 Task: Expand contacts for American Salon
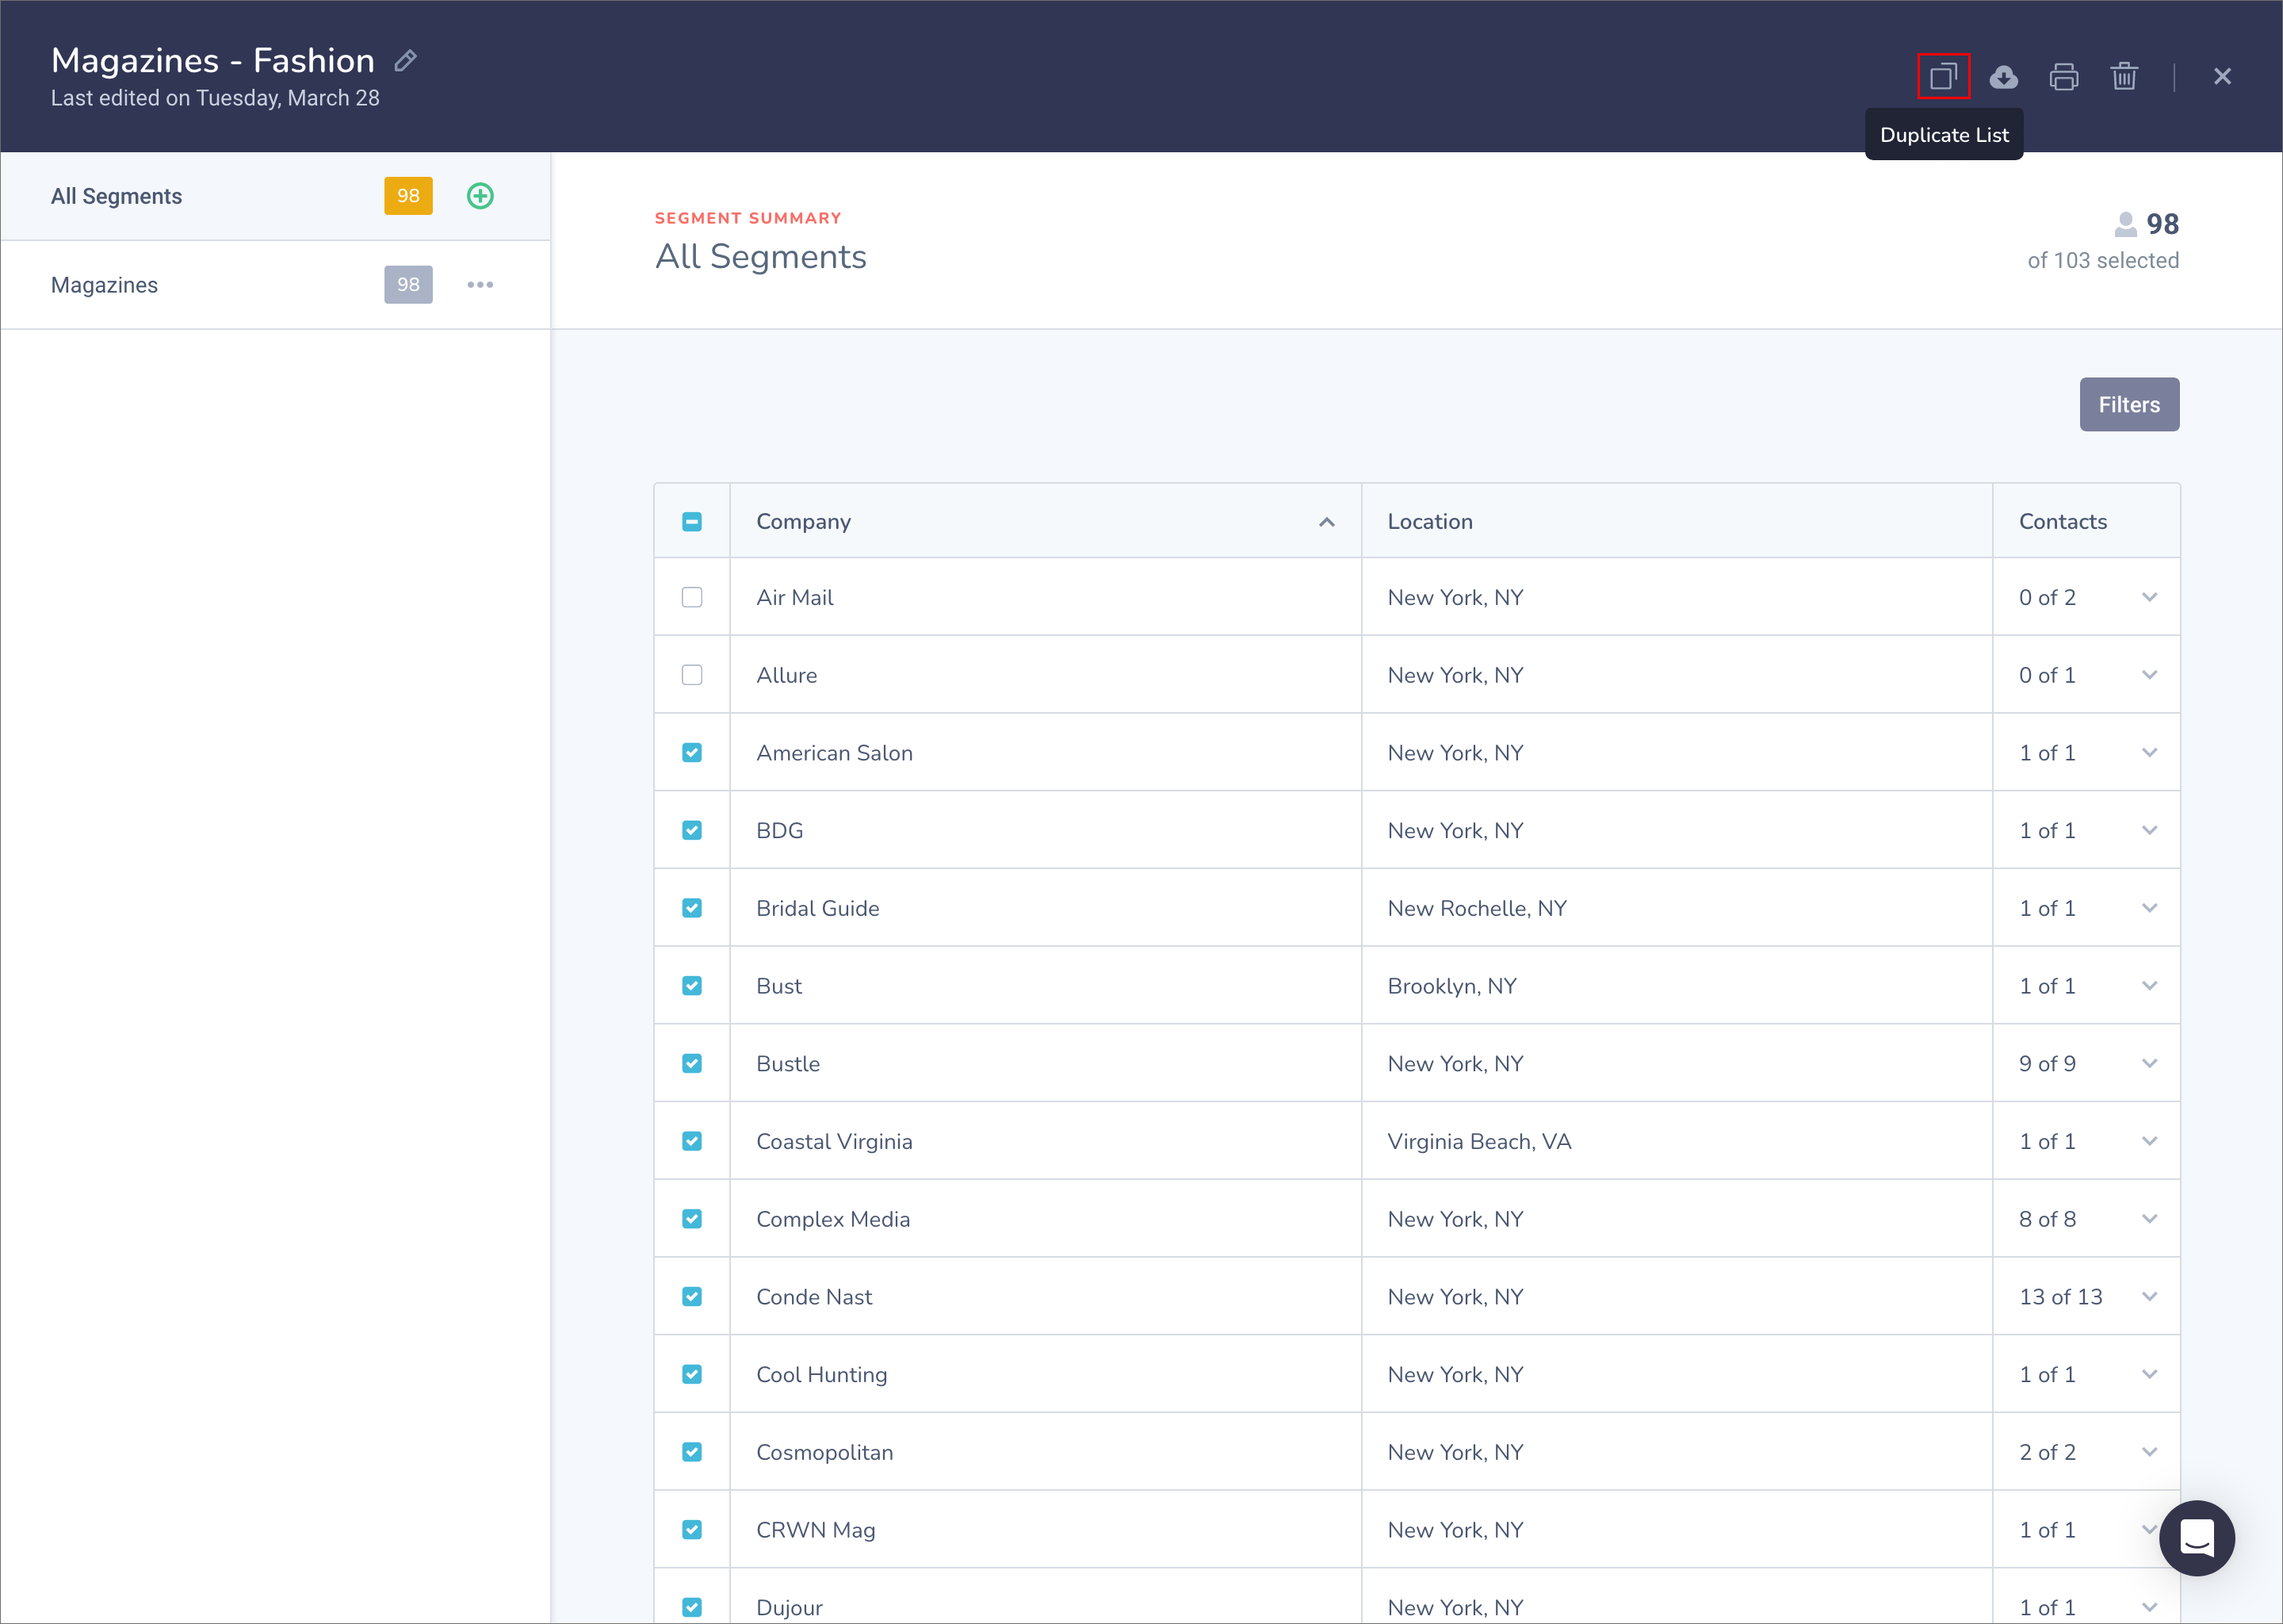[2149, 753]
